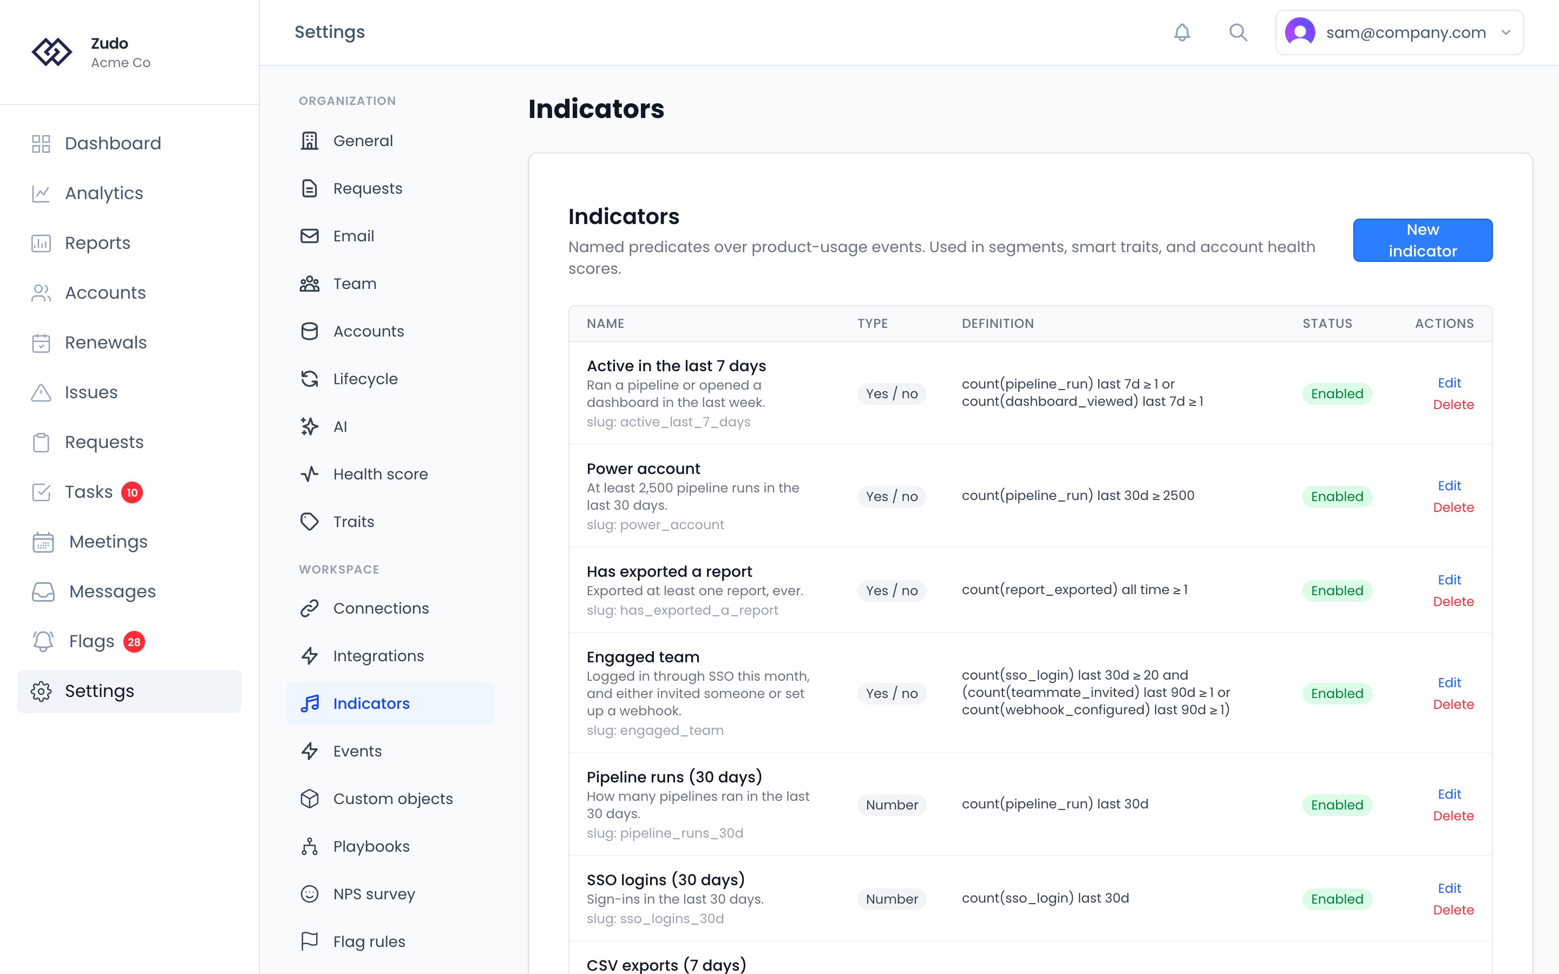Click the Messages inbox icon
This screenshot has width=1559, height=974.
click(x=43, y=591)
